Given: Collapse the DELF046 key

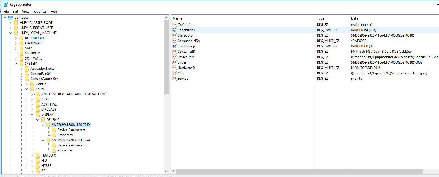Looking at the screenshot, I should [38, 120].
